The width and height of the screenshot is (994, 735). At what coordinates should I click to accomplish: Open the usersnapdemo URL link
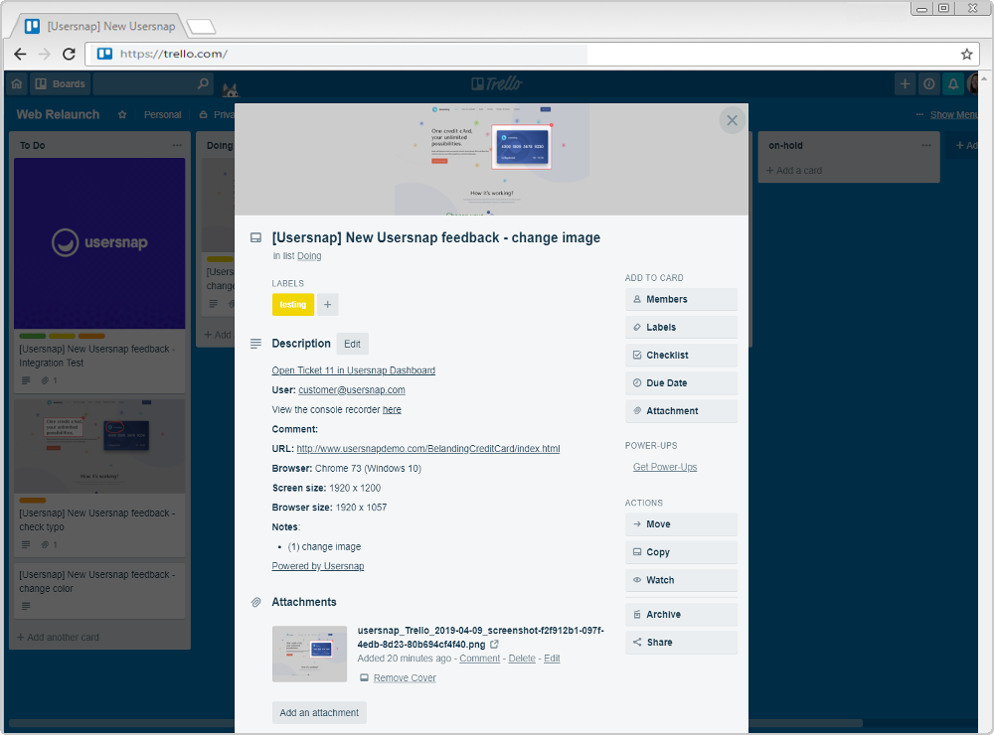coord(427,449)
